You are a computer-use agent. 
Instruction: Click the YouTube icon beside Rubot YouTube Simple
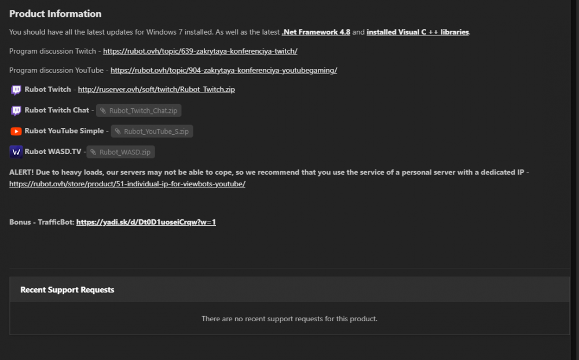[16, 131]
